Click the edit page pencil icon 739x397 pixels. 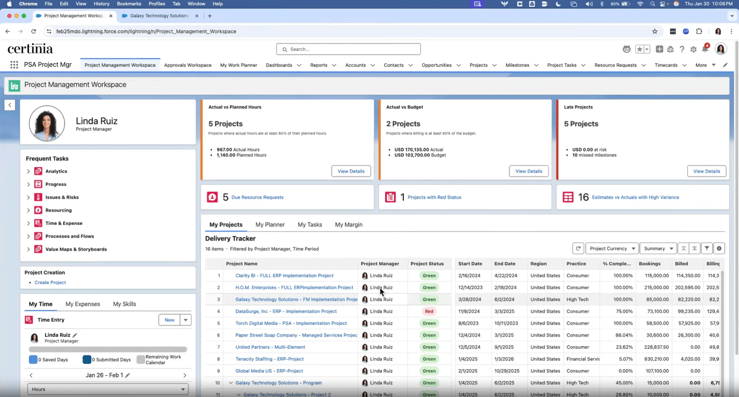coord(726,65)
